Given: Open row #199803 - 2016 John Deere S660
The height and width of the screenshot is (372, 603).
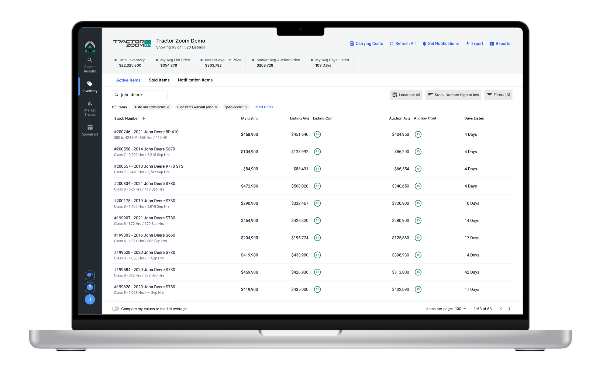Looking at the screenshot, I should pyautogui.click(x=312, y=238).
